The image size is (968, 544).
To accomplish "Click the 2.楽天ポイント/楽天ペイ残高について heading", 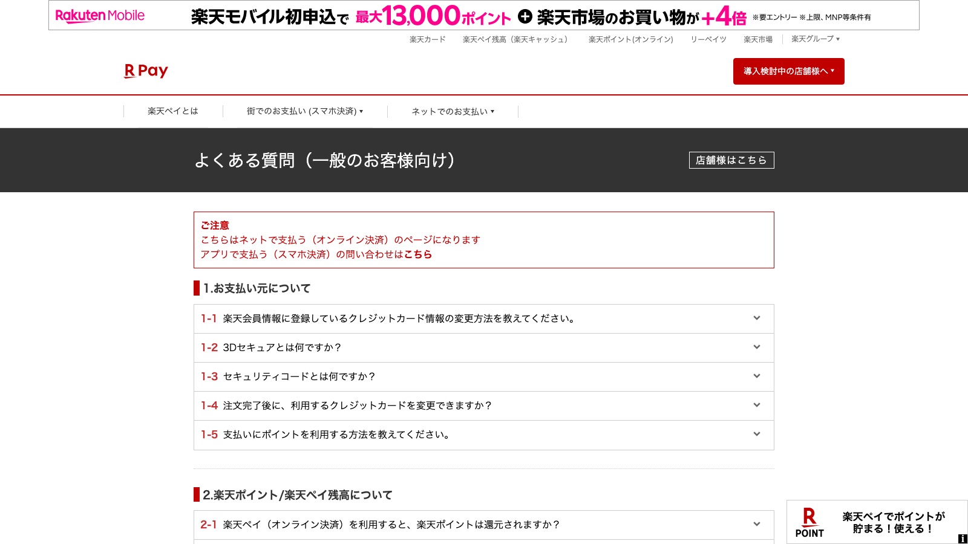I will (x=297, y=495).
